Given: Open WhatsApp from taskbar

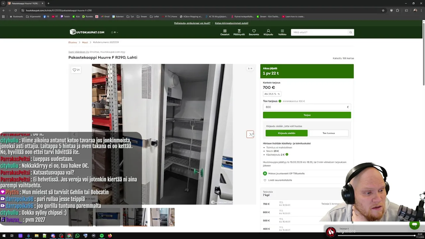Looking at the screenshot, I should point(77,236).
